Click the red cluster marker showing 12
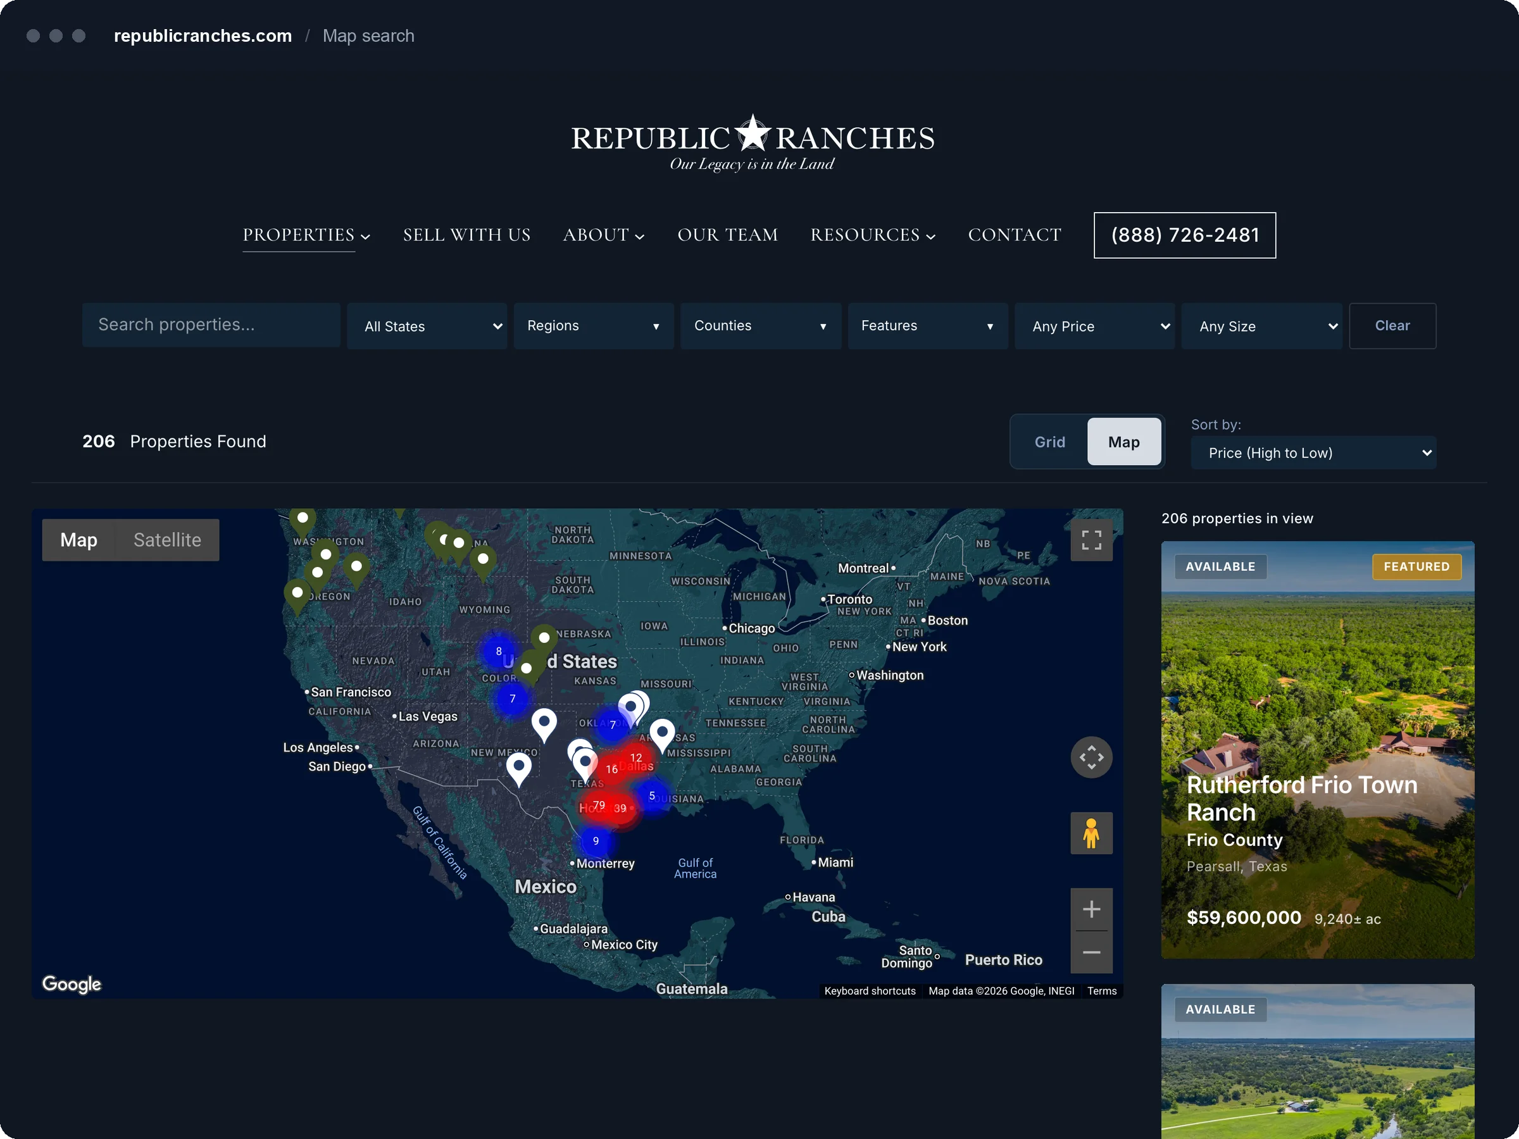Image resolution: width=1519 pixels, height=1139 pixels. [x=636, y=757]
